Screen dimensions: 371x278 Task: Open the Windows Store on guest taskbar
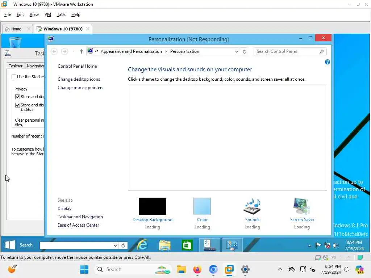187,245
